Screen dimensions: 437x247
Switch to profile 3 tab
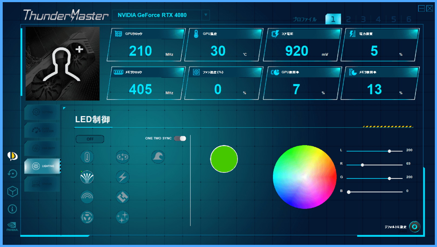pyautogui.click(x=363, y=19)
